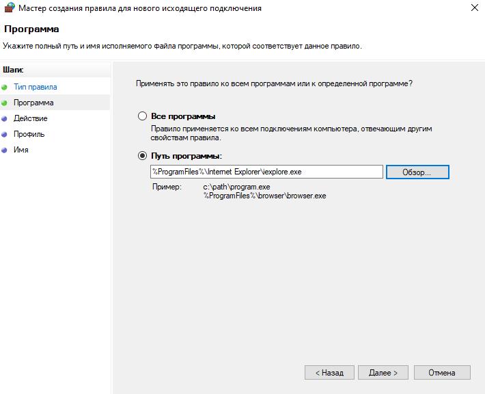
Task: Switch to the Профиль step
Action: [x=29, y=134]
